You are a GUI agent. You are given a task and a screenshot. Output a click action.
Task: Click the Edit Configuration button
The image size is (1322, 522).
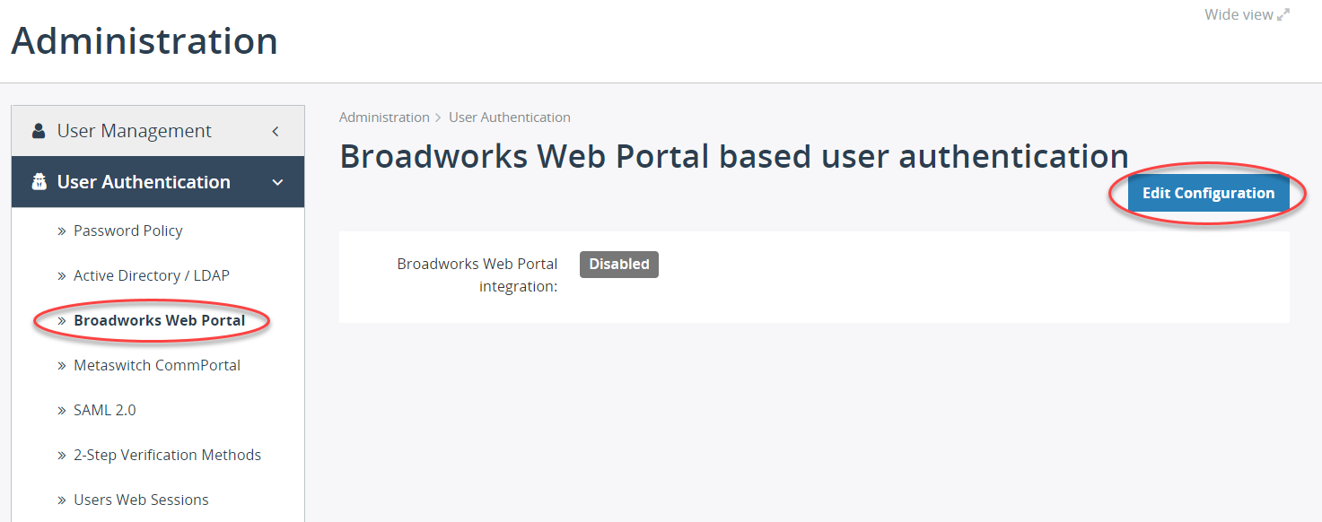[x=1208, y=193]
